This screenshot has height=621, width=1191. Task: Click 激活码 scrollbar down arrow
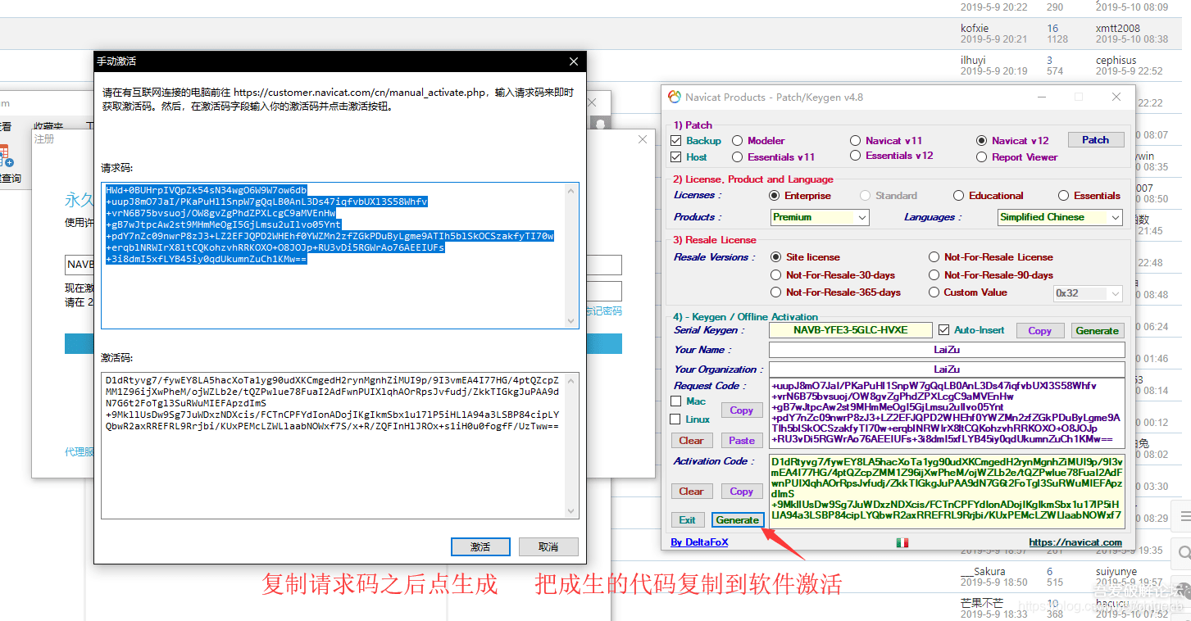click(571, 510)
